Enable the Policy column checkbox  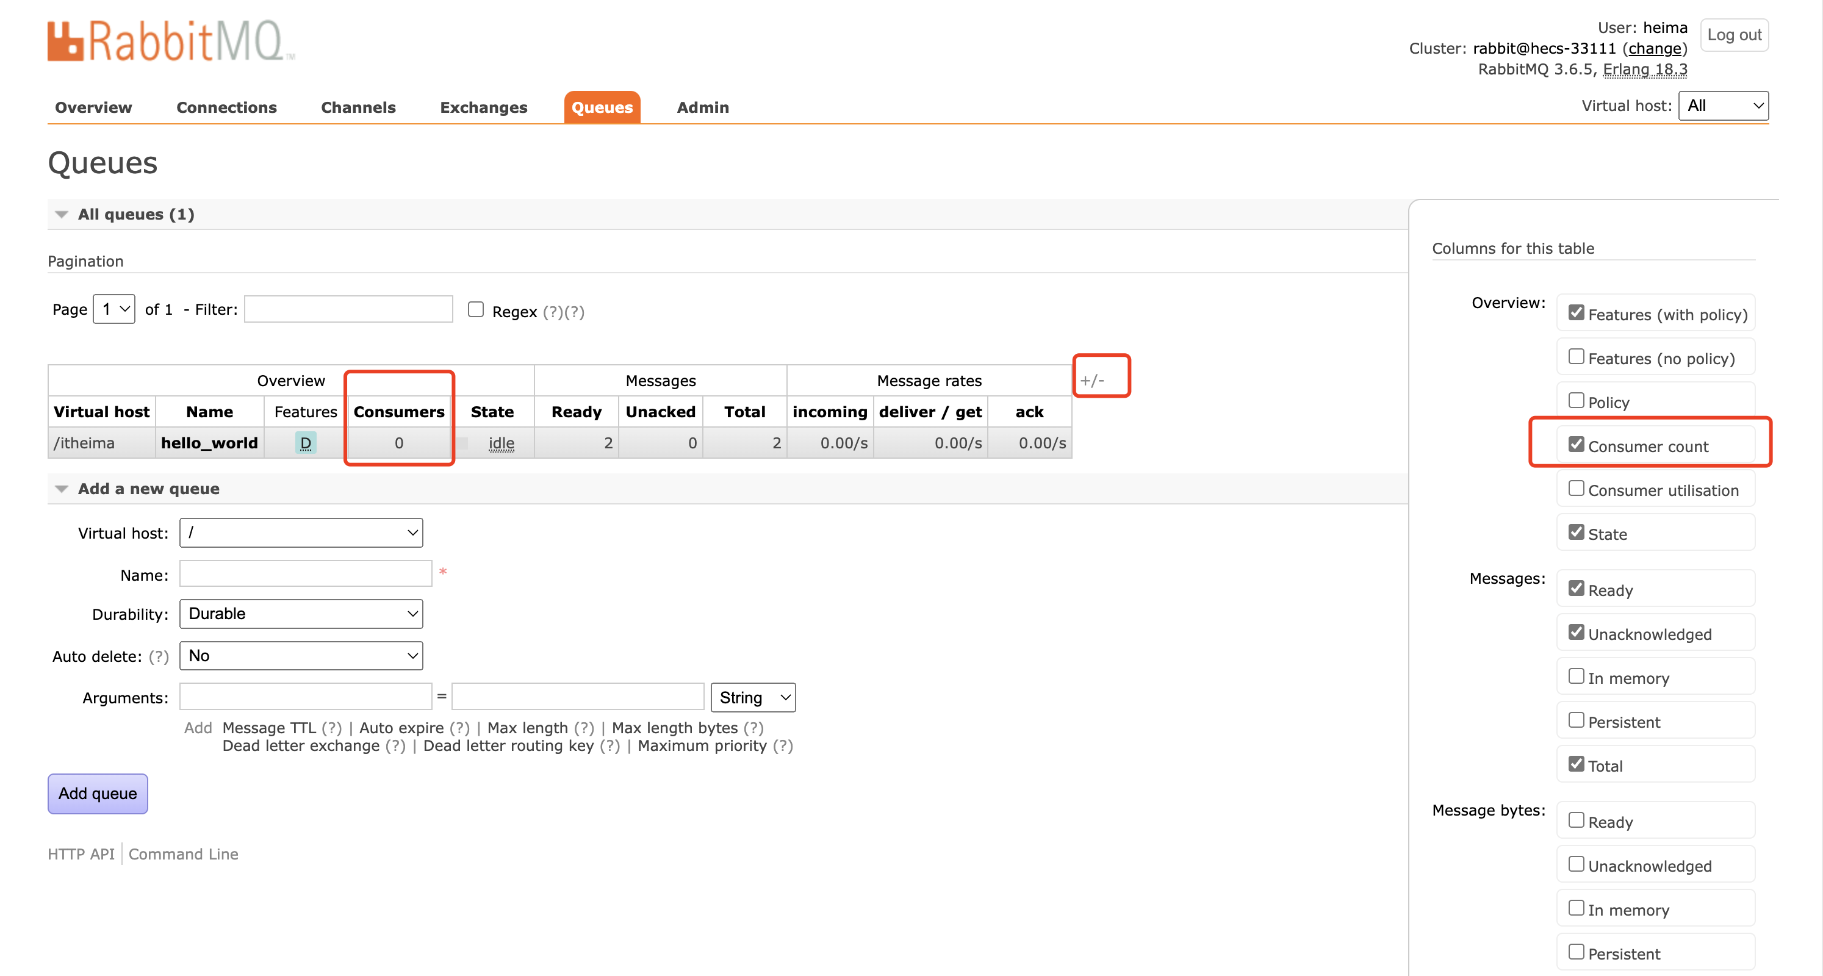coord(1575,401)
